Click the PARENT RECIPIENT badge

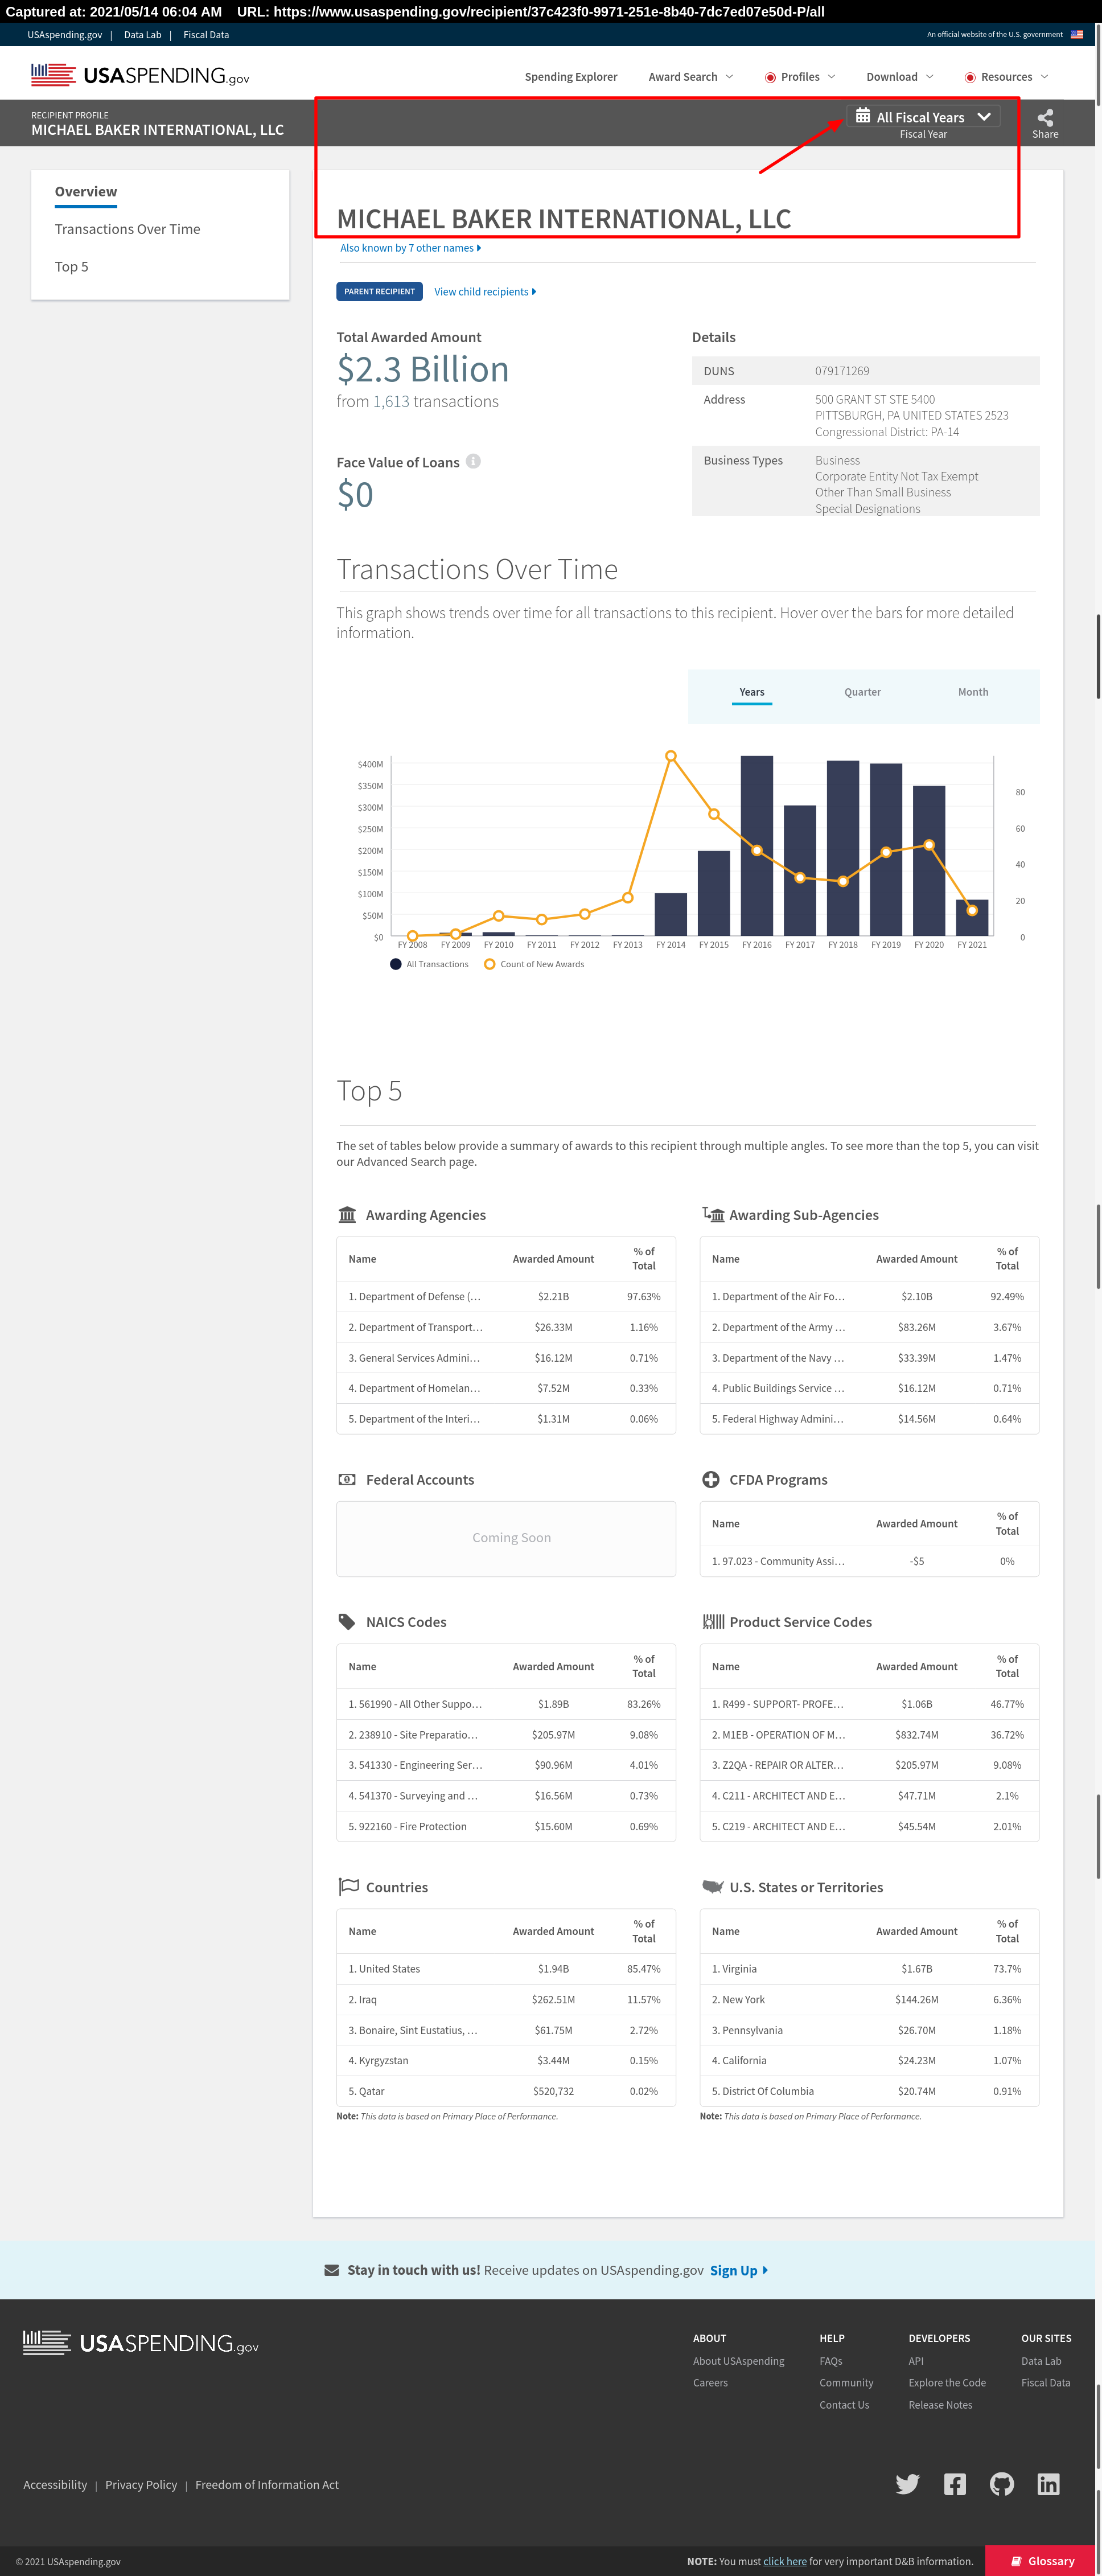coord(380,291)
